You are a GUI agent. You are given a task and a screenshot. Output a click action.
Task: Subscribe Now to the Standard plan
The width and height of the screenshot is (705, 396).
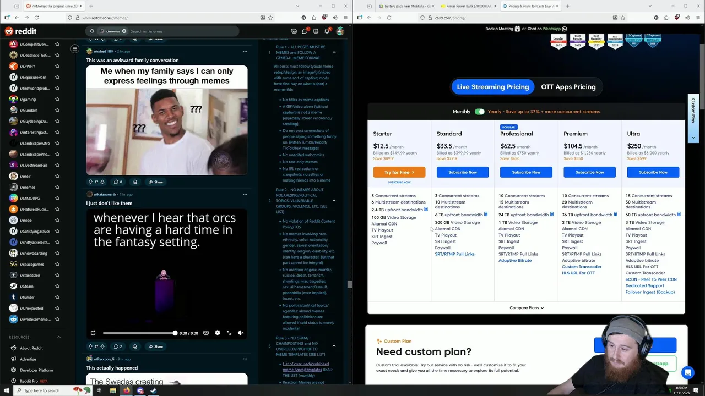463,172
